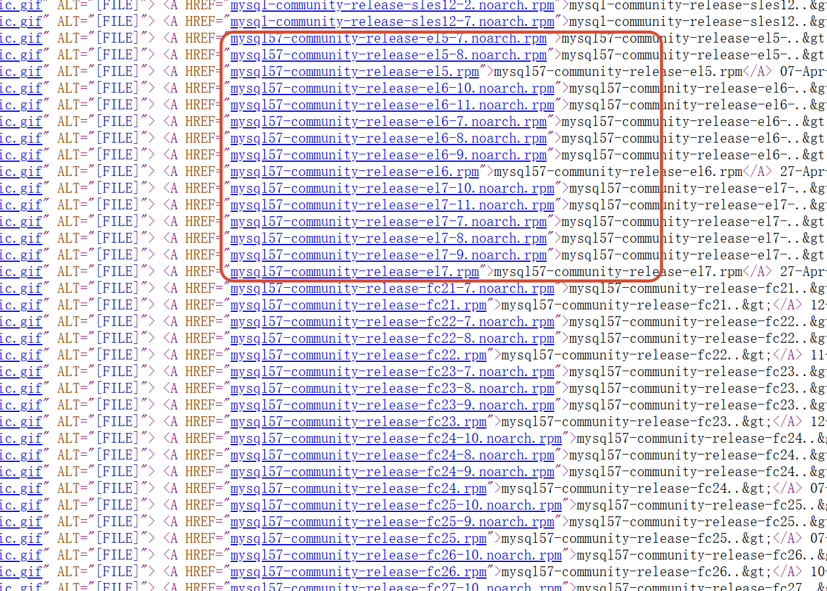Click the mysql57-community-release-fc25-9.noarch.rpm link
Image resolution: width=827 pixels, height=591 pixels.
pos(392,522)
